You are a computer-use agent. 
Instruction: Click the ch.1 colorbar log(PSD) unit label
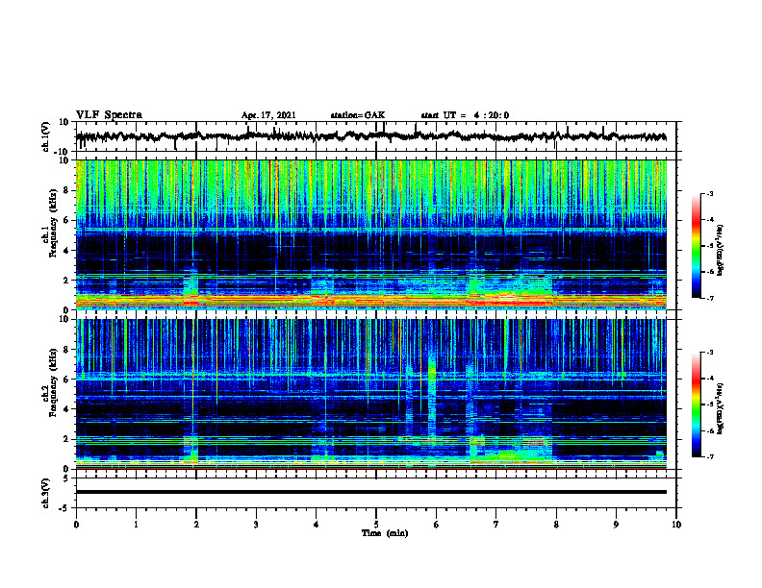coord(721,251)
